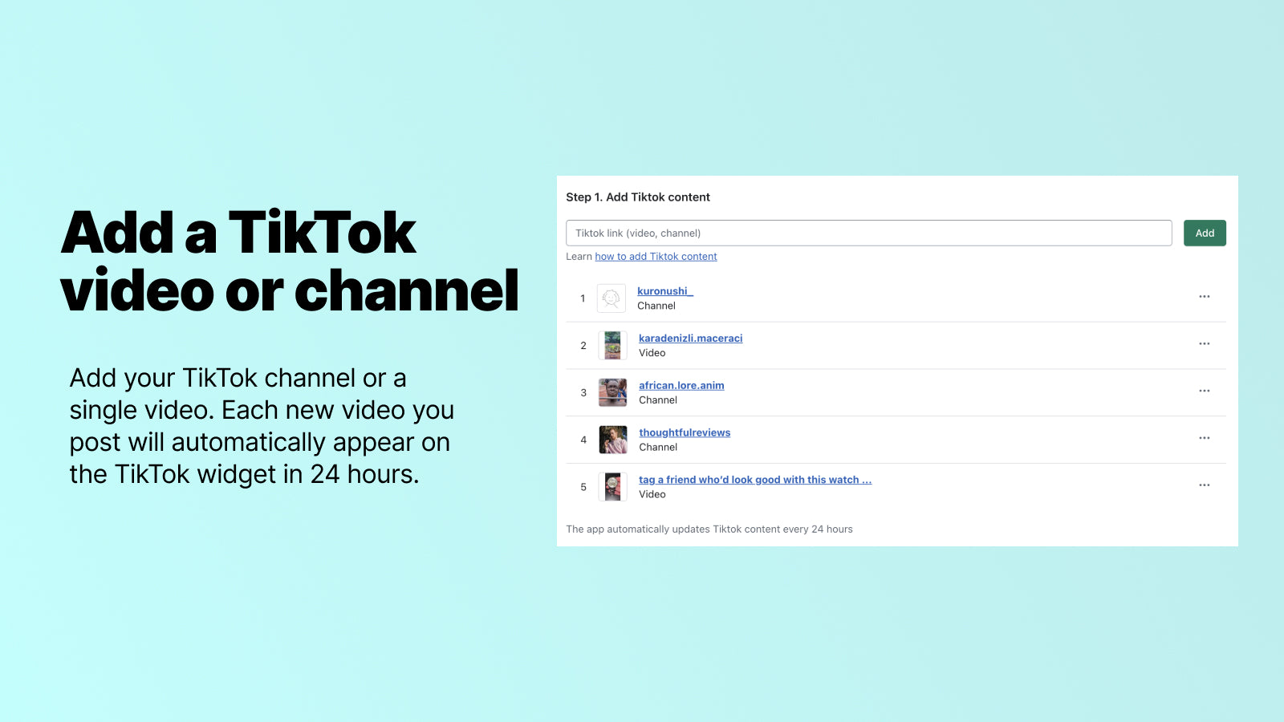This screenshot has height=722, width=1284.
Task: Open the thoughtfulreviews channel link
Action: [685, 432]
